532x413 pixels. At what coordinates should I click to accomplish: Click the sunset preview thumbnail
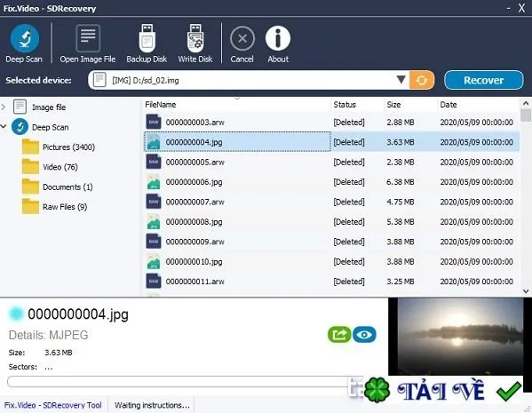(460, 336)
